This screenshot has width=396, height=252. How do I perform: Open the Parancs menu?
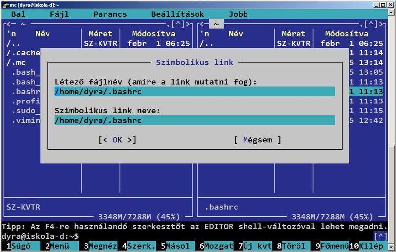click(x=110, y=14)
